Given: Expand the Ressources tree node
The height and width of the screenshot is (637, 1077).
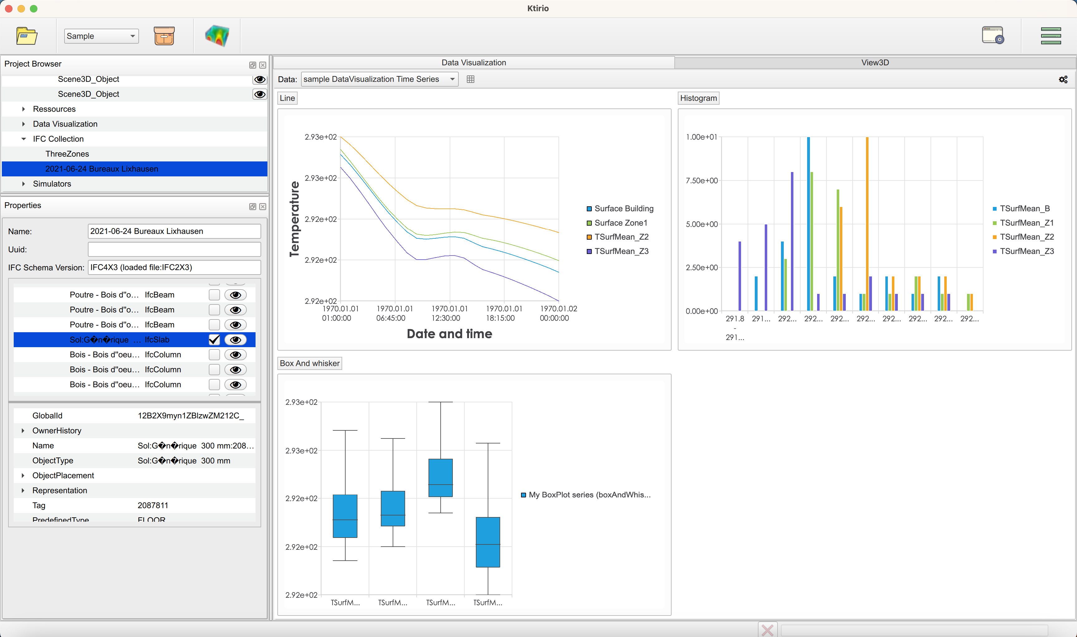Looking at the screenshot, I should point(24,109).
